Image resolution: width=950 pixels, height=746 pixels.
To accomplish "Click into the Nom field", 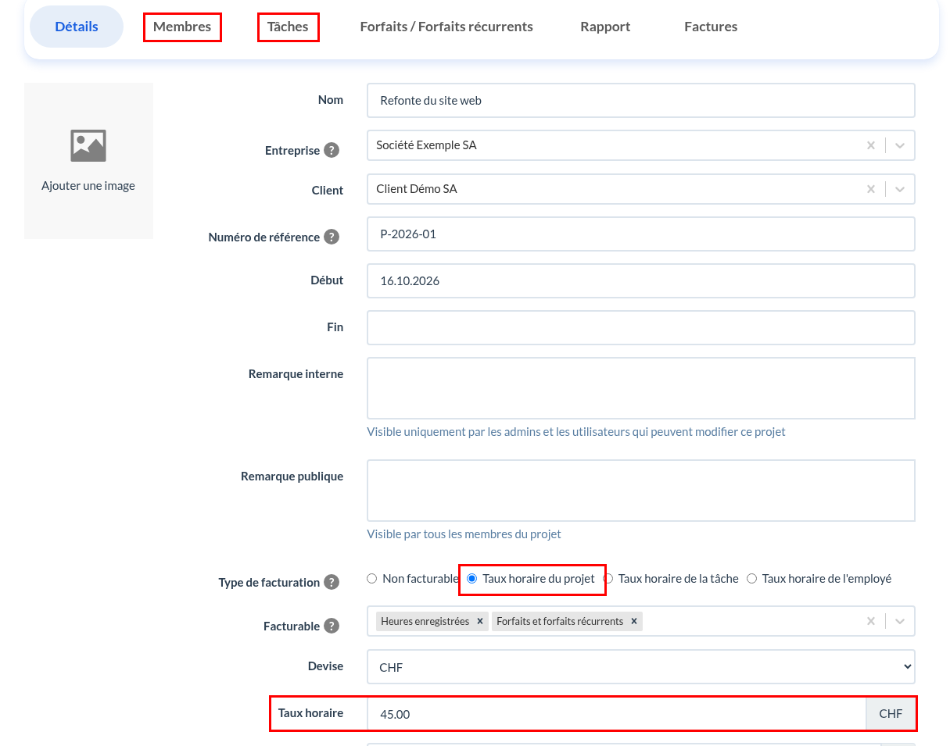I will tap(641, 100).
